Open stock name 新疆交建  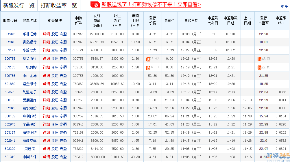pos(29,141)
